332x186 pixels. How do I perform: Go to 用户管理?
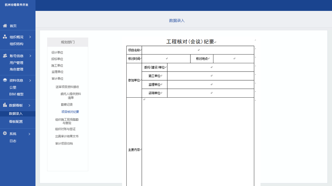click(16, 63)
